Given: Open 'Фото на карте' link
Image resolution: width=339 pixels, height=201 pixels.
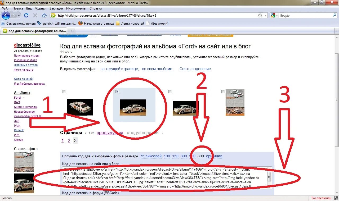Looking at the screenshot, I should pos(24,70).
